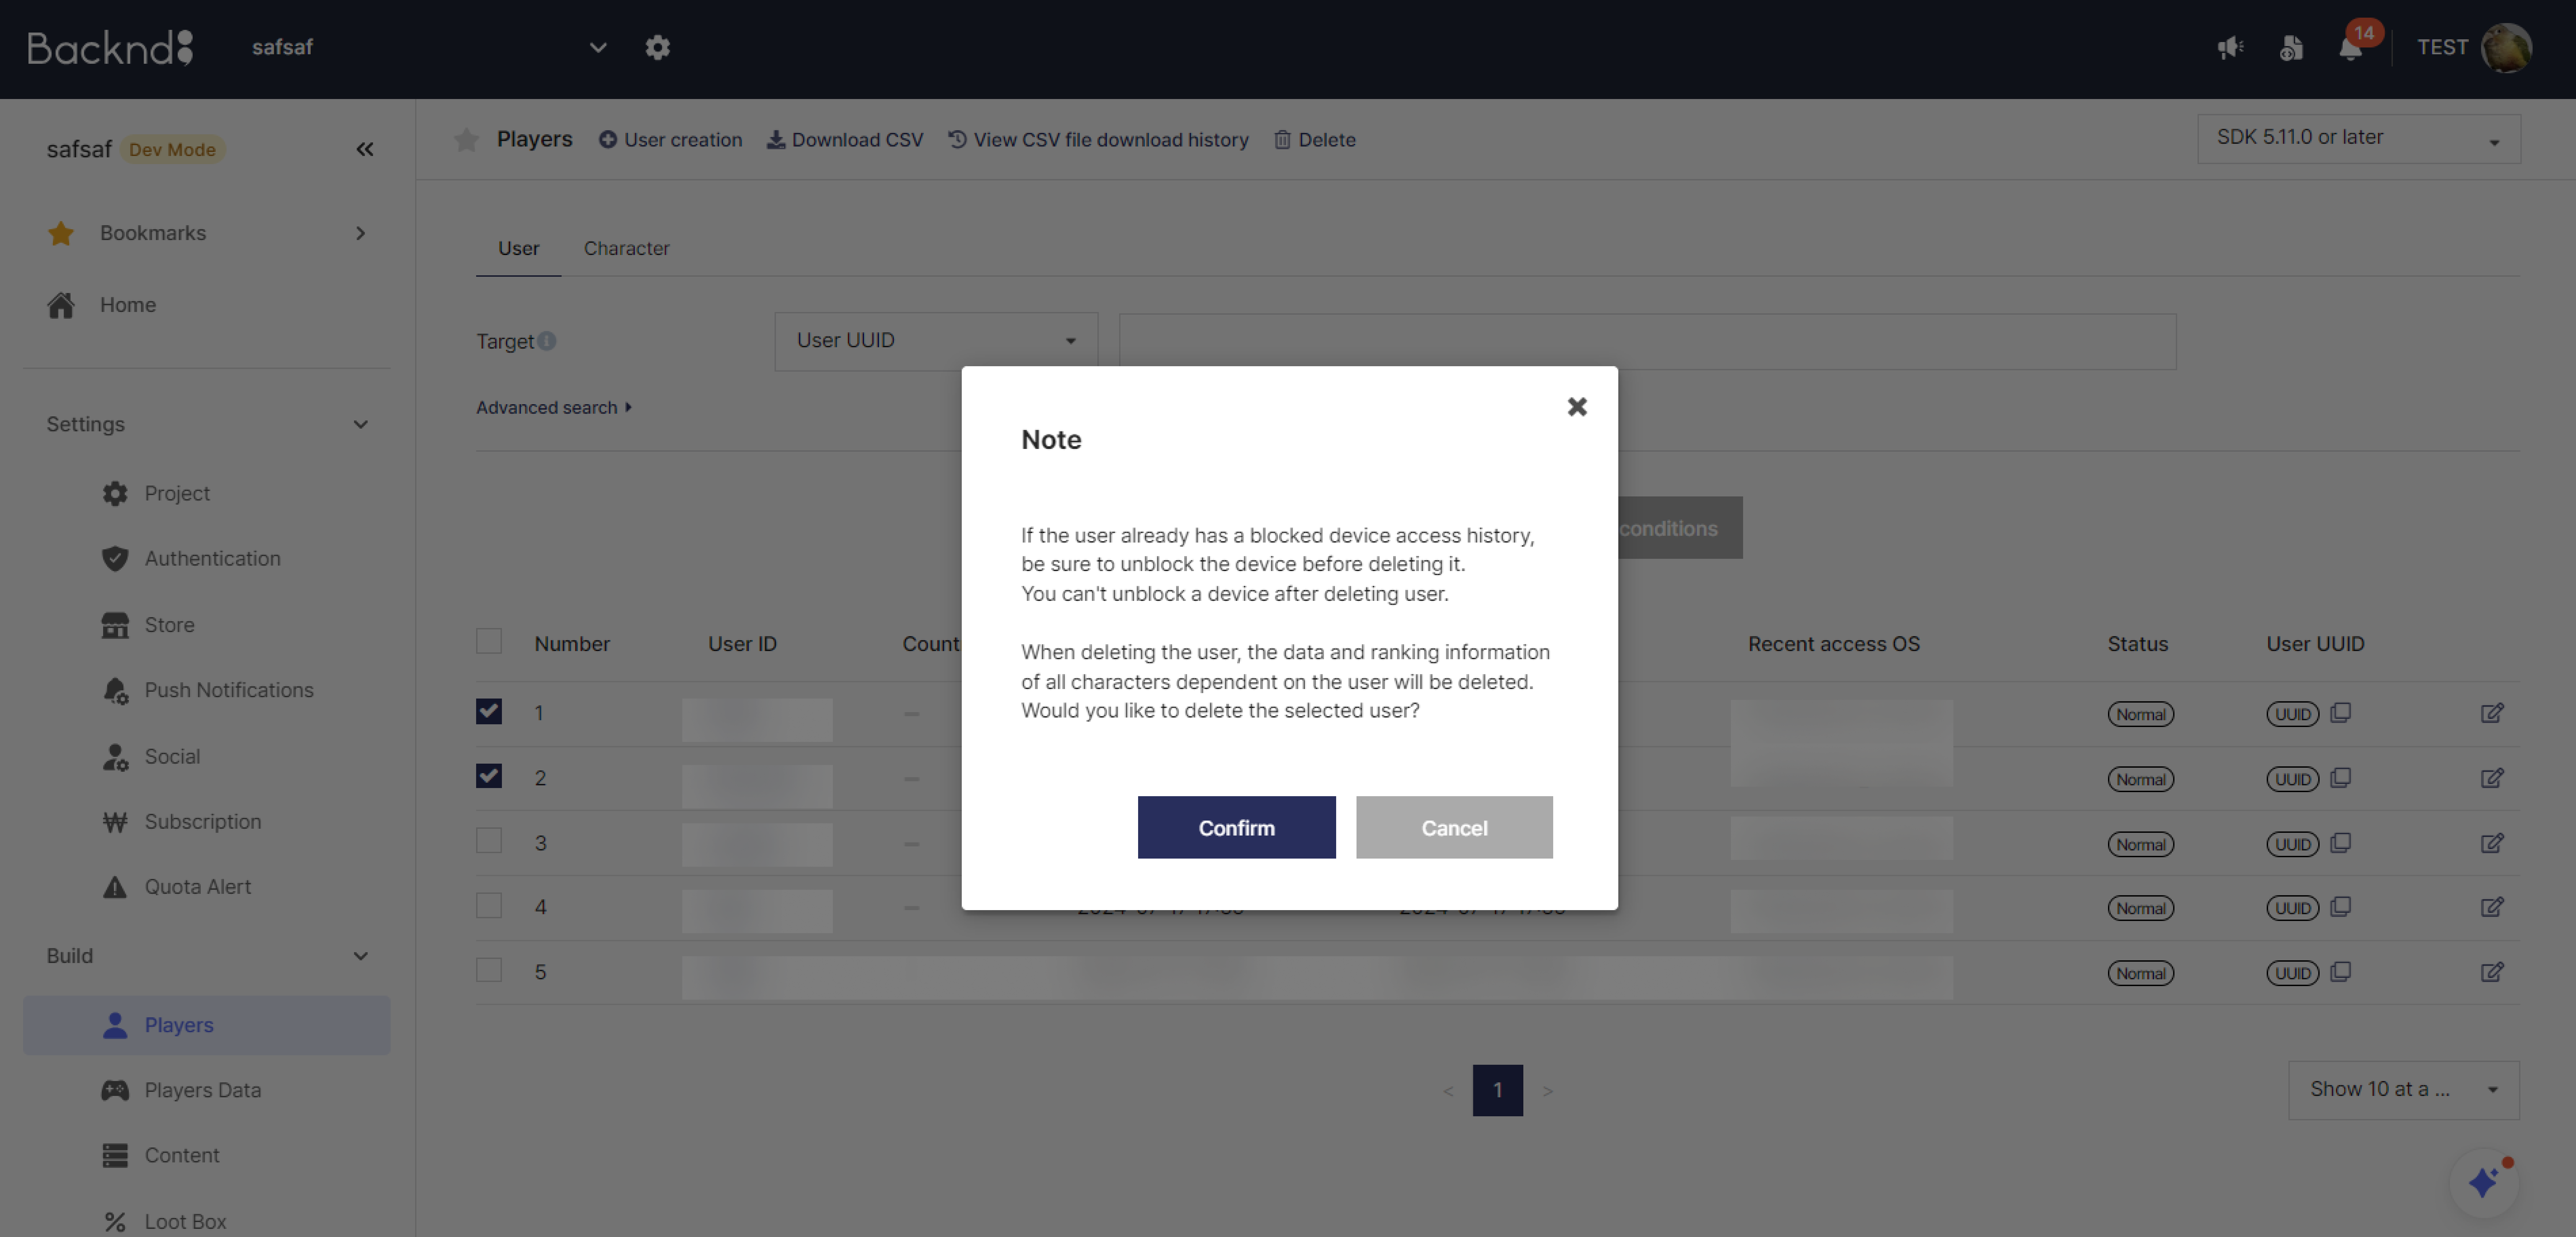Select Players in the Build section
The height and width of the screenshot is (1237, 2576).
click(x=206, y=1025)
